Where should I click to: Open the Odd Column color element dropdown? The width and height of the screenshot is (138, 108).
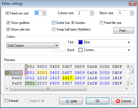[x=32, y=46]
